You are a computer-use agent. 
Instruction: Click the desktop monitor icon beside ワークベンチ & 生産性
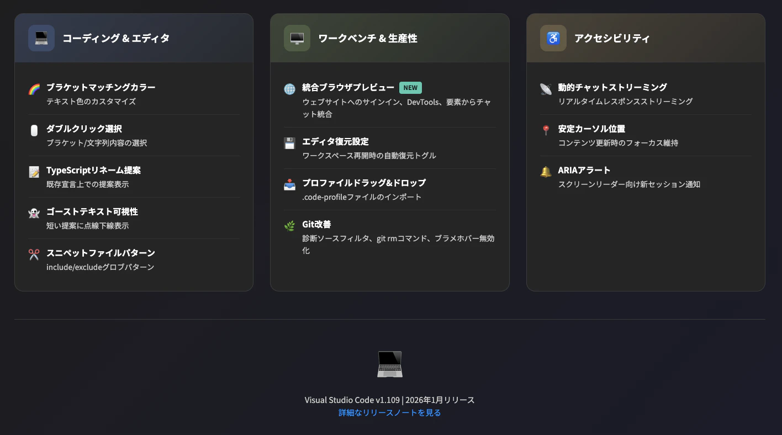point(297,38)
